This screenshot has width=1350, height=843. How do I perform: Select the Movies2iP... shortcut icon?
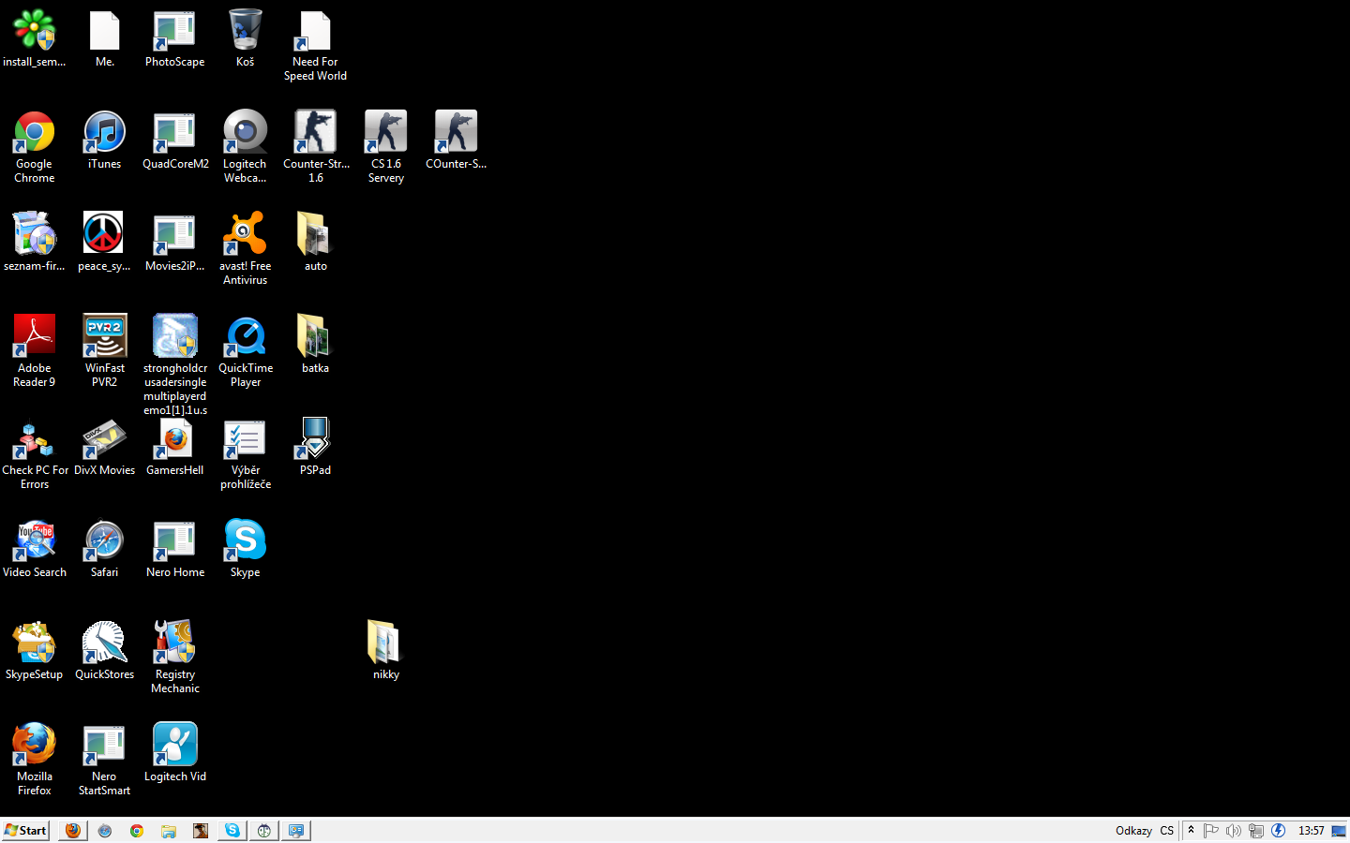pos(174,235)
